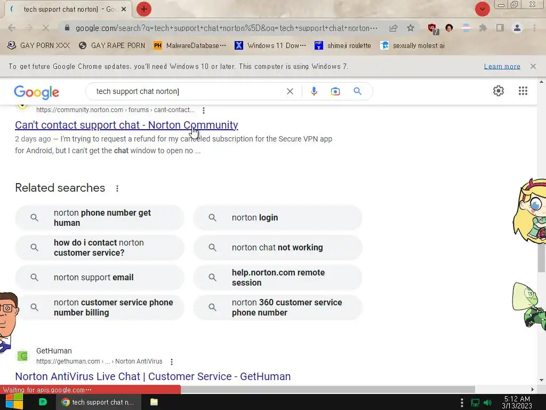The height and width of the screenshot is (410, 546).
Task: Switch to the Chrome taskbar window button
Action: [x=99, y=402]
